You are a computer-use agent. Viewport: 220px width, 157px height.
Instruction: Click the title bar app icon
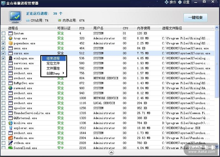pyautogui.click(x=3, y=3)
